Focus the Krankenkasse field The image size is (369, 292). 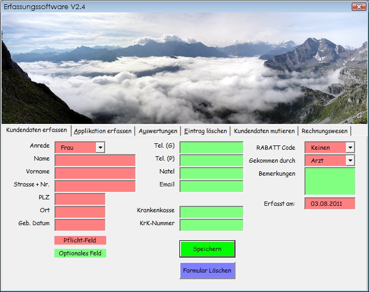pyautogui.click(x=211, y=212)
